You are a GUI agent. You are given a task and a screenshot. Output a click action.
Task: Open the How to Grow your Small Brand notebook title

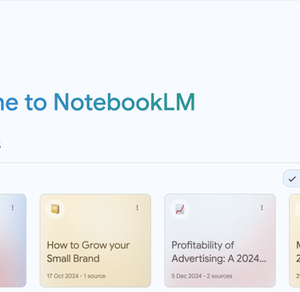88,251
